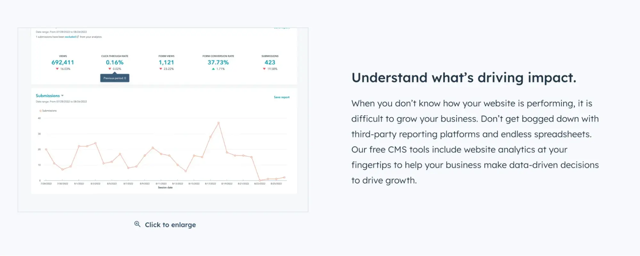Select the 692,411 Views metric
Viewport: 640px width, 256px height.
(x=63, y=62)
